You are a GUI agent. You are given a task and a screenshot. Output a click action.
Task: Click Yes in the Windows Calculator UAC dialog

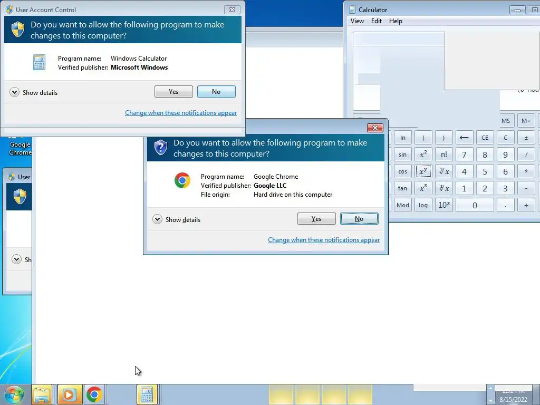click(x=173, y=92)
